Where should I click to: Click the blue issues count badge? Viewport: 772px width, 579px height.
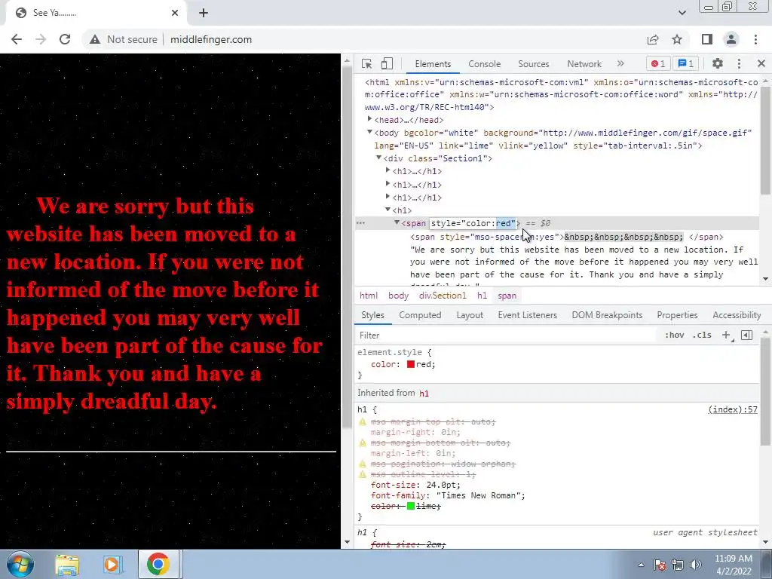click(x=685, y=63)
